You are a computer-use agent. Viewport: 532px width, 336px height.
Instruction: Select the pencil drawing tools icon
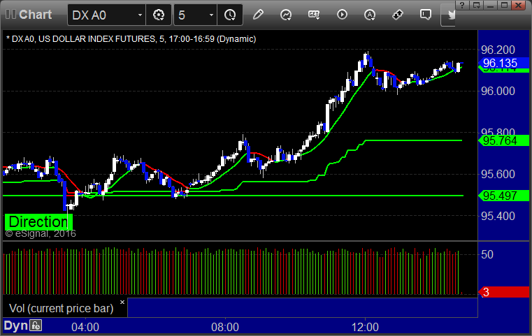[258, 15]
